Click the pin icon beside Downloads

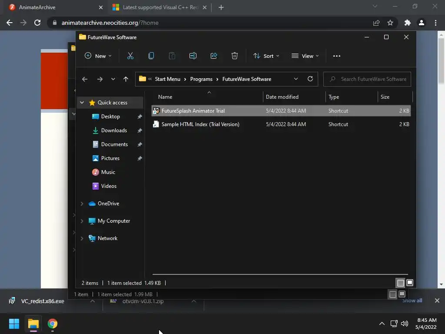coord(139,130)
